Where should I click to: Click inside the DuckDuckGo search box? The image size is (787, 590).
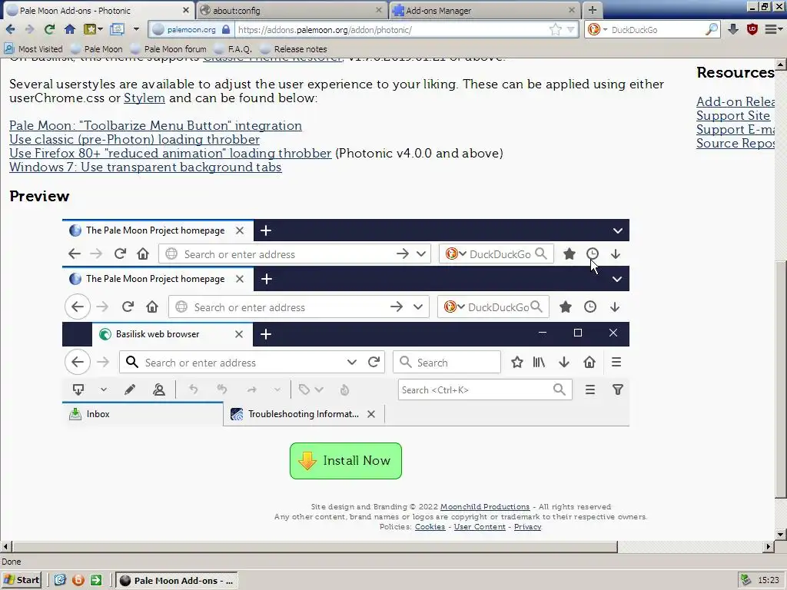click(656, 30)
